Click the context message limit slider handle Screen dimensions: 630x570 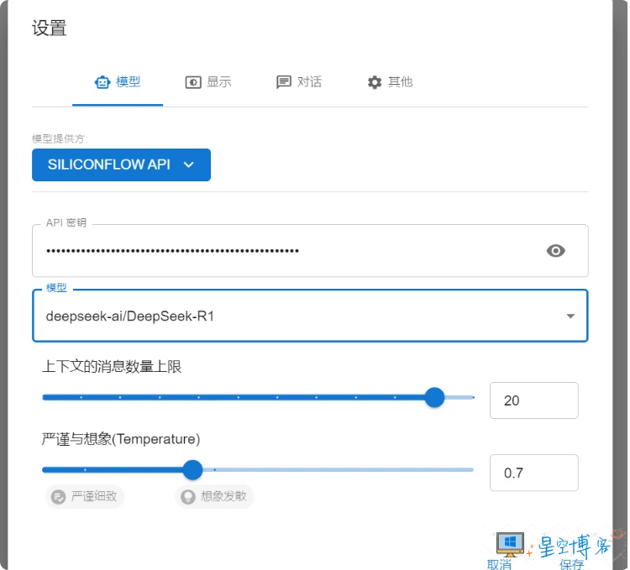[x=434, y=397]
